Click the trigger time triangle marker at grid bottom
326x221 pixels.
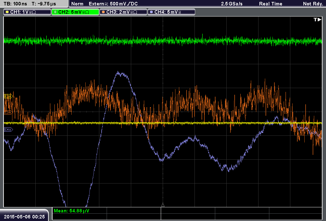pos(163,205)
